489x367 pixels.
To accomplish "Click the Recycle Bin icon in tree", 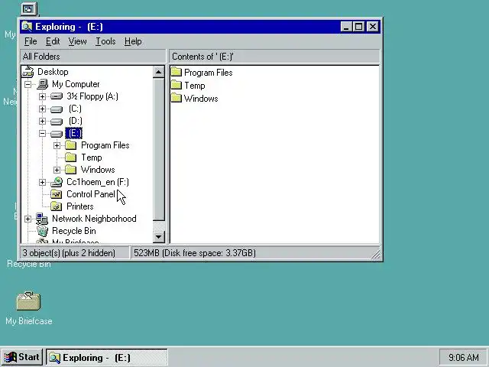I will coord(43,231).
